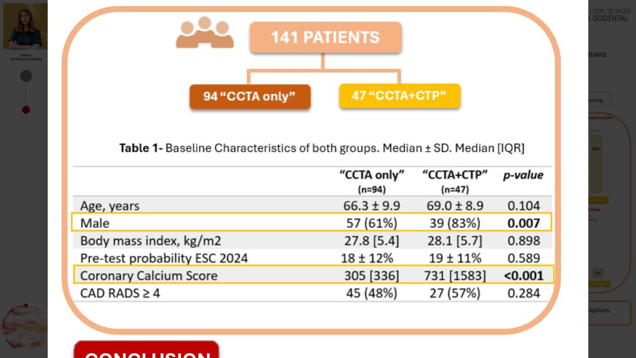Click the Table 1 caption text

(322, 148)
